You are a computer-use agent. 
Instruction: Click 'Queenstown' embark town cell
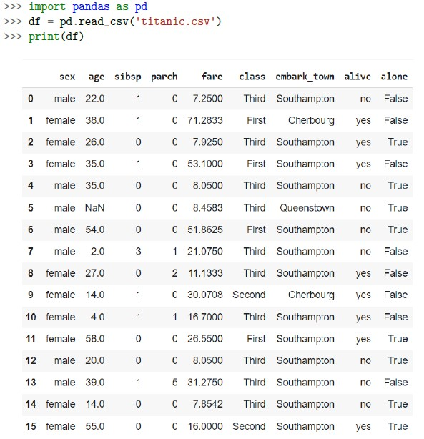coord(307,208)
